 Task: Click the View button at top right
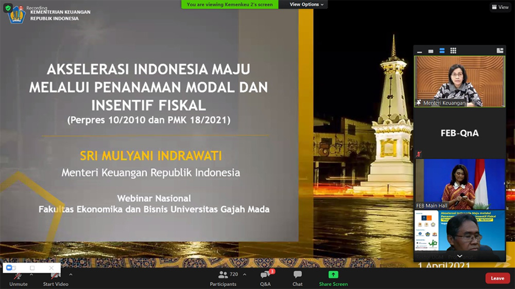(500, 7)
